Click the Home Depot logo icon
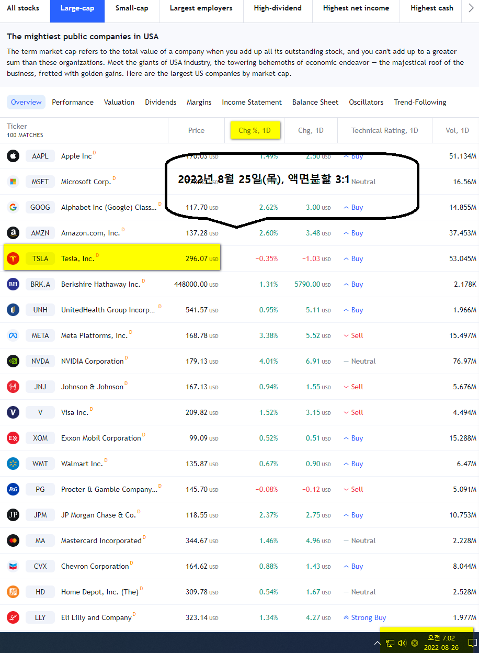The width and height of the screenshot is (479, 653). click(x=13, y=592)
